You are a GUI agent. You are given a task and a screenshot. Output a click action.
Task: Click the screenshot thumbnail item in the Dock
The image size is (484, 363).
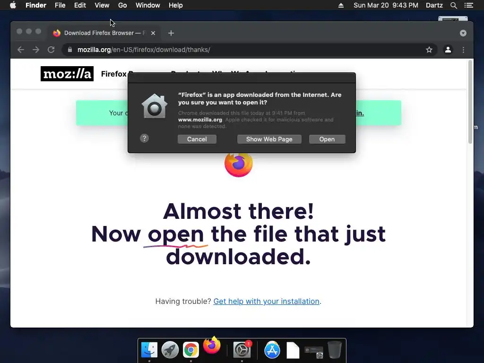click(x=314, y=352)
